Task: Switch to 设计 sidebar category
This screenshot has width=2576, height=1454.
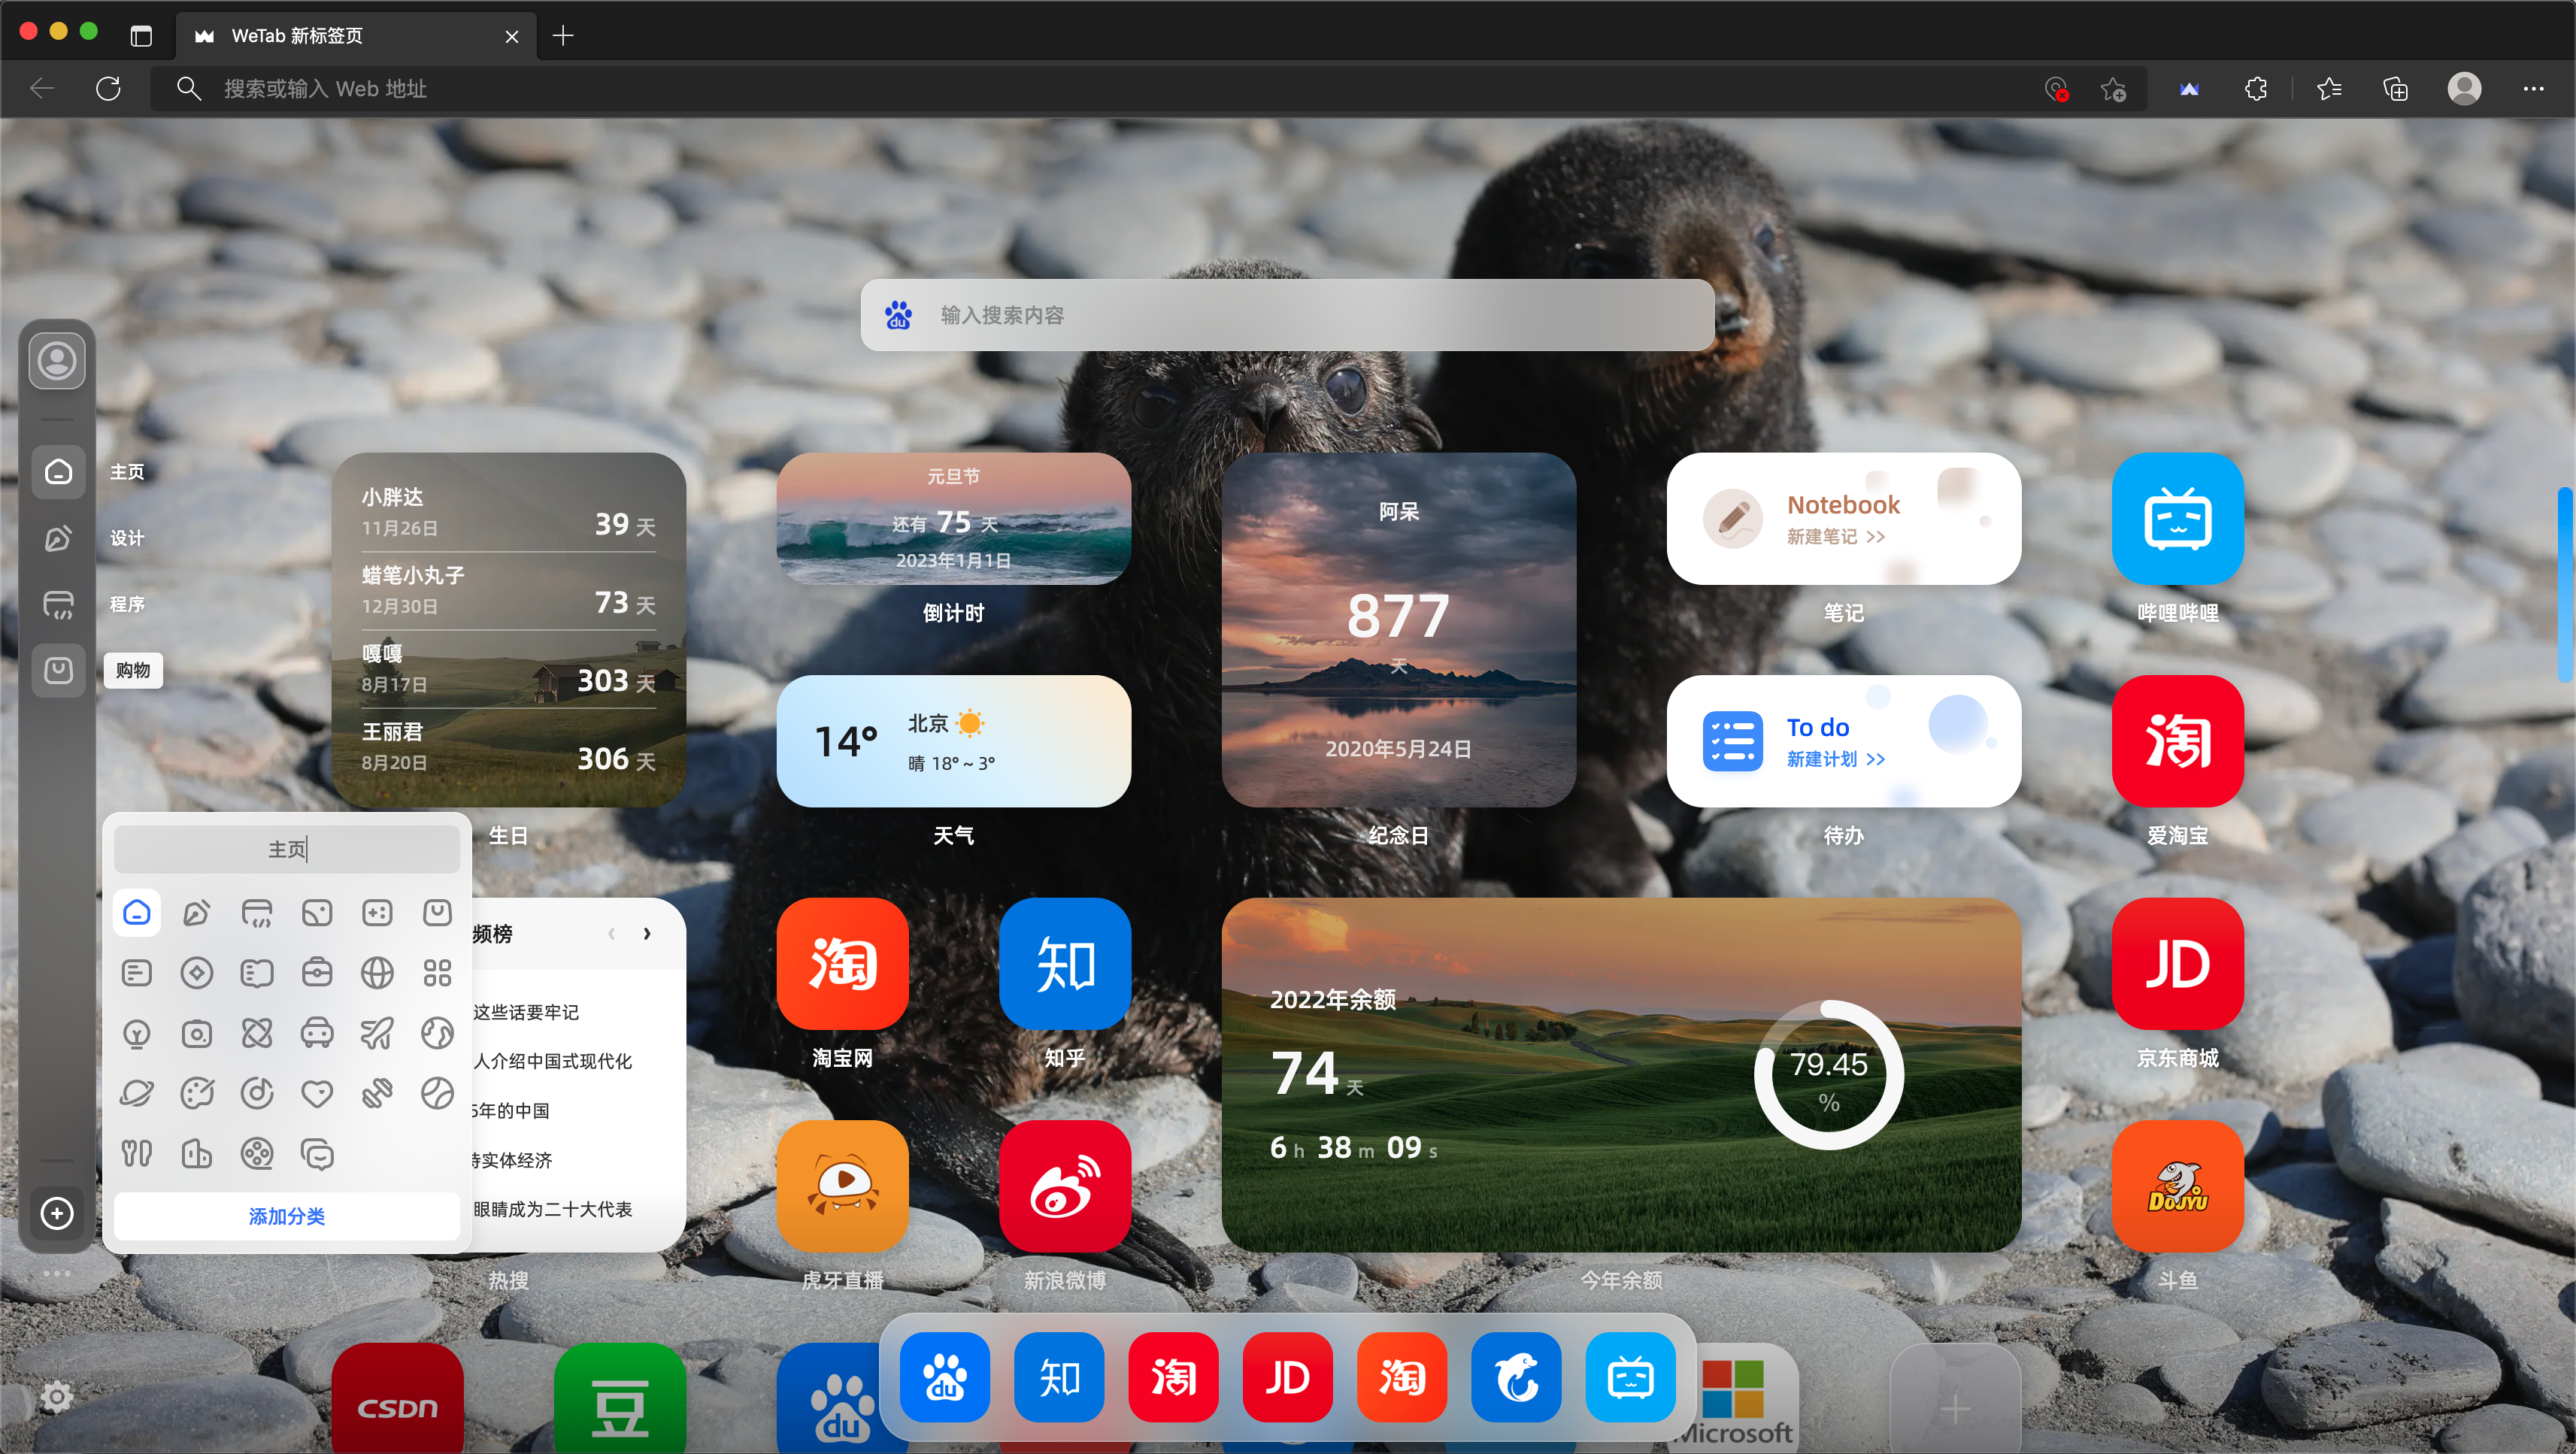Action: (x=58, y=537)
